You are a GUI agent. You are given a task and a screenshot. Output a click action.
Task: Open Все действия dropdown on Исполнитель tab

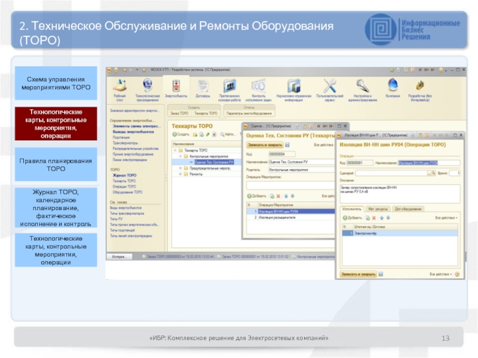tap(446, 218)
